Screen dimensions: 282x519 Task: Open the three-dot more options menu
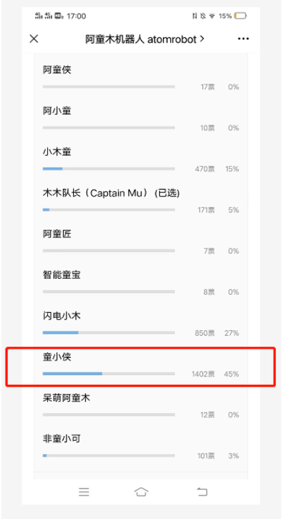[243, 39]
